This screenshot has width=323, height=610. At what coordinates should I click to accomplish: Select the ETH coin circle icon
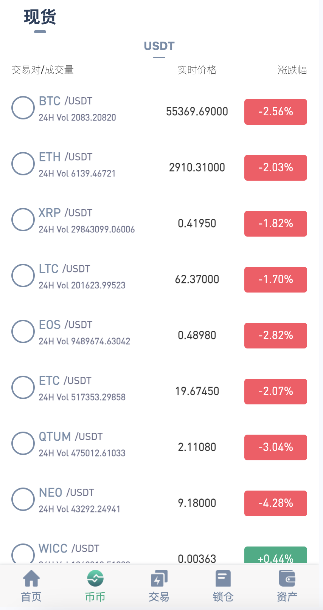coord(23,164)
